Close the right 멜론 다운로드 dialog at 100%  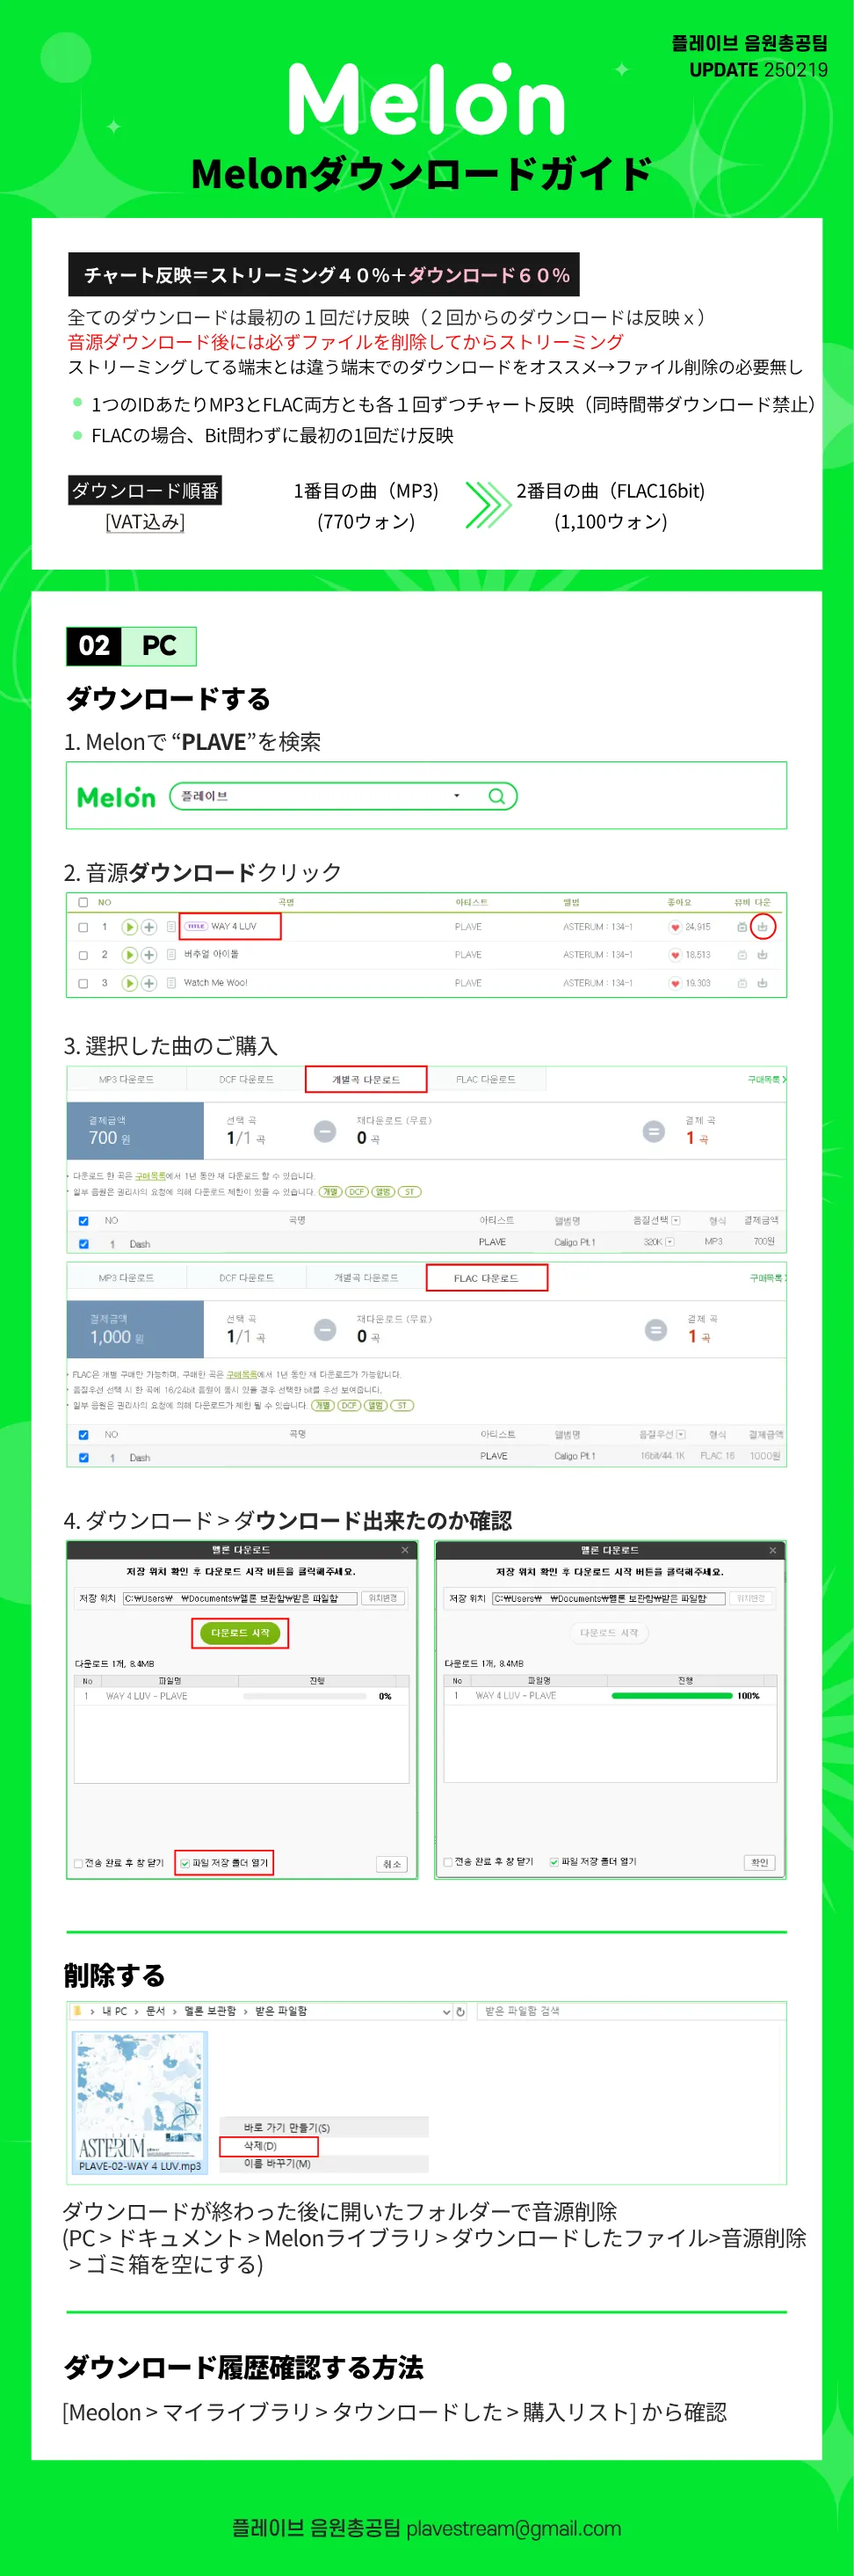[x=772, y=1550]
